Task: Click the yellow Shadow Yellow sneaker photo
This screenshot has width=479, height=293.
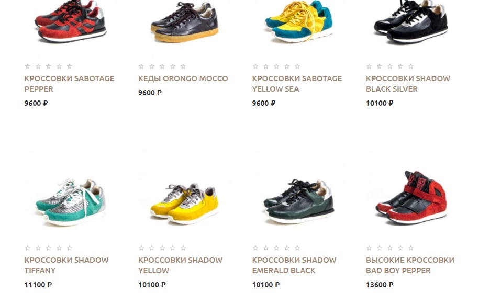Action: click(x=184, y=204)
